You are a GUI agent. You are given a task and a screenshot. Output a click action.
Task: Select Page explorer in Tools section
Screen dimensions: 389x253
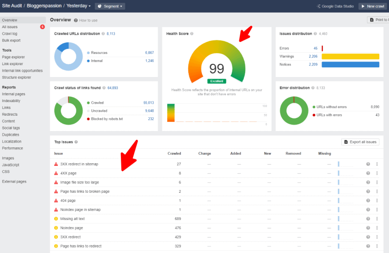[x=13, y=57]
